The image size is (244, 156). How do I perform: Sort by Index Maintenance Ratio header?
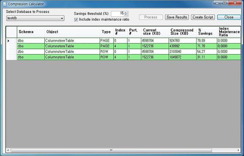(x=229, y=32)
